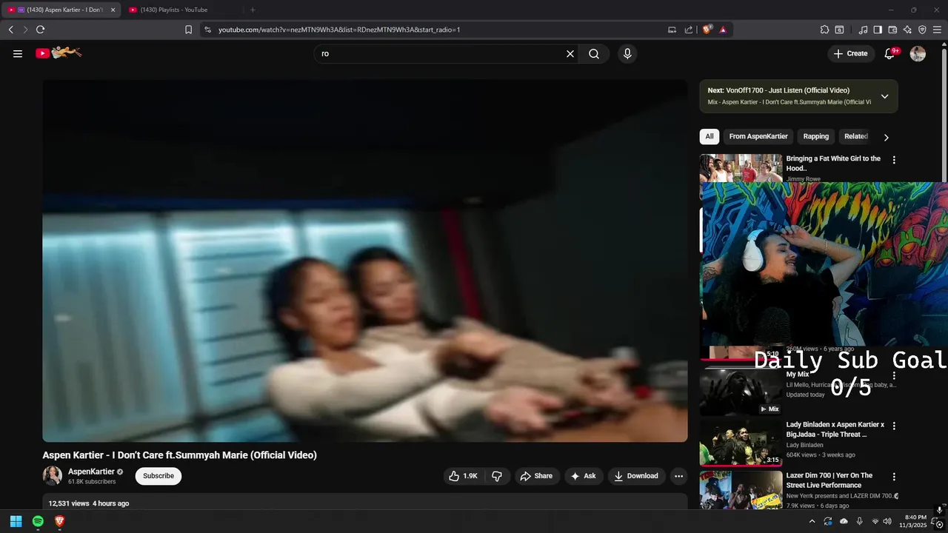The image size is (948, 533).
Task: Show hidden system tray icons
Action: click(x=812, y=521)
